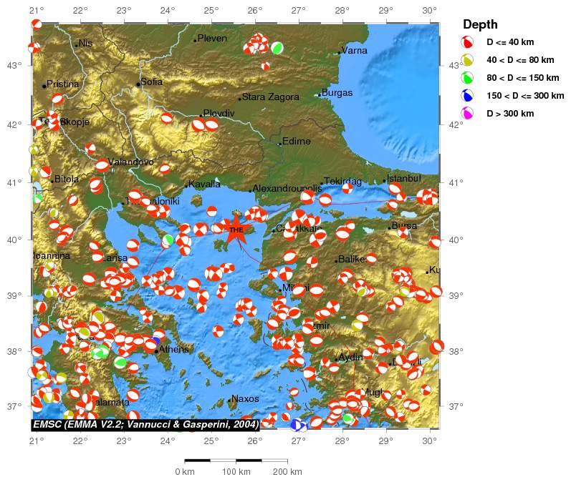Viewport: 571px width, 482px height.
Task: Click the Alexandroupolis city label
Action: (287, 189)
